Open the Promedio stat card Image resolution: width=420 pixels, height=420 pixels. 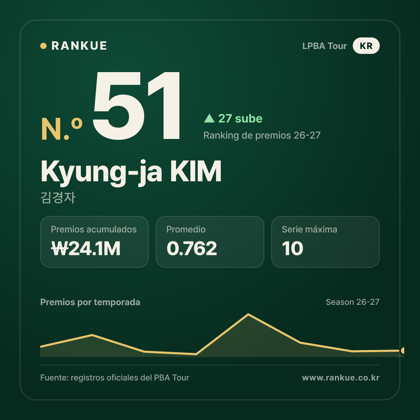210,242
